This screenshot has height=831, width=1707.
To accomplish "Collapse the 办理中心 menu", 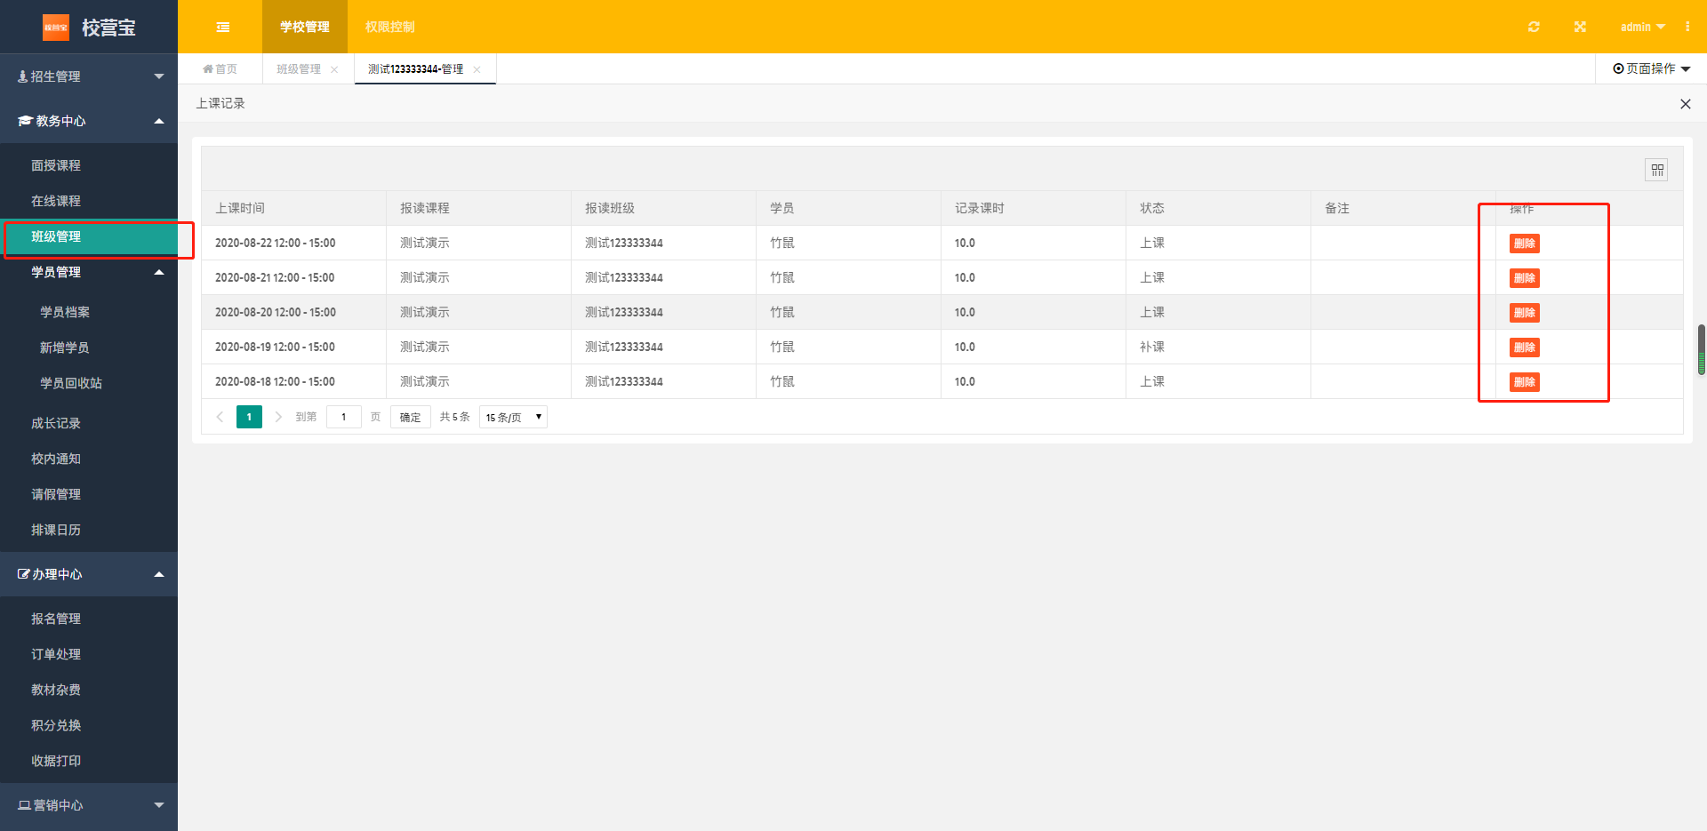I will (x=89, y=574).
